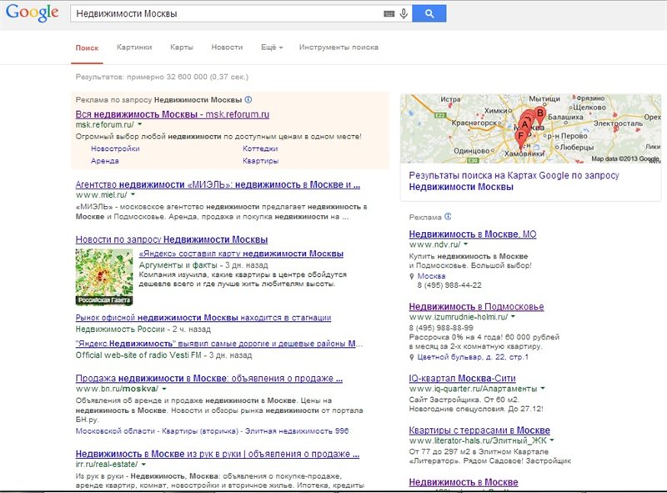667x493 pixels.
Task: Click 'Москва' location link in ndv.ru ad
Action: 431,276
